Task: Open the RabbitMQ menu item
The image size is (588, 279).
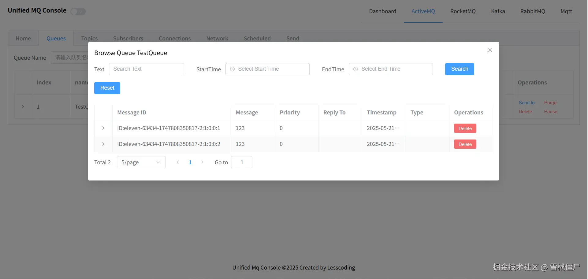Action: coord(533,11)
